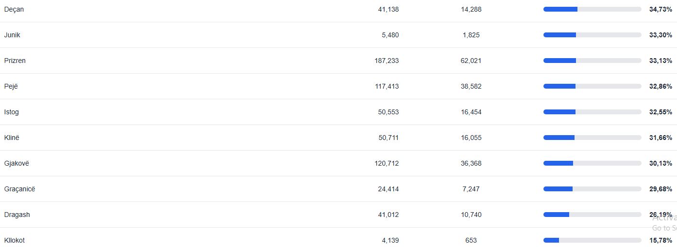677x247 pixels.
Task: Click the Dragash municipality name
Action: 17,215
